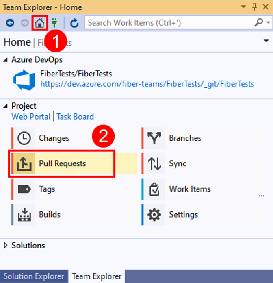Open the Changes page

click(54, 138)
